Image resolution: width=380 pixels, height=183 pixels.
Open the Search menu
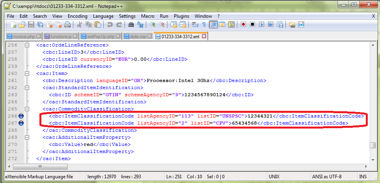40,16
